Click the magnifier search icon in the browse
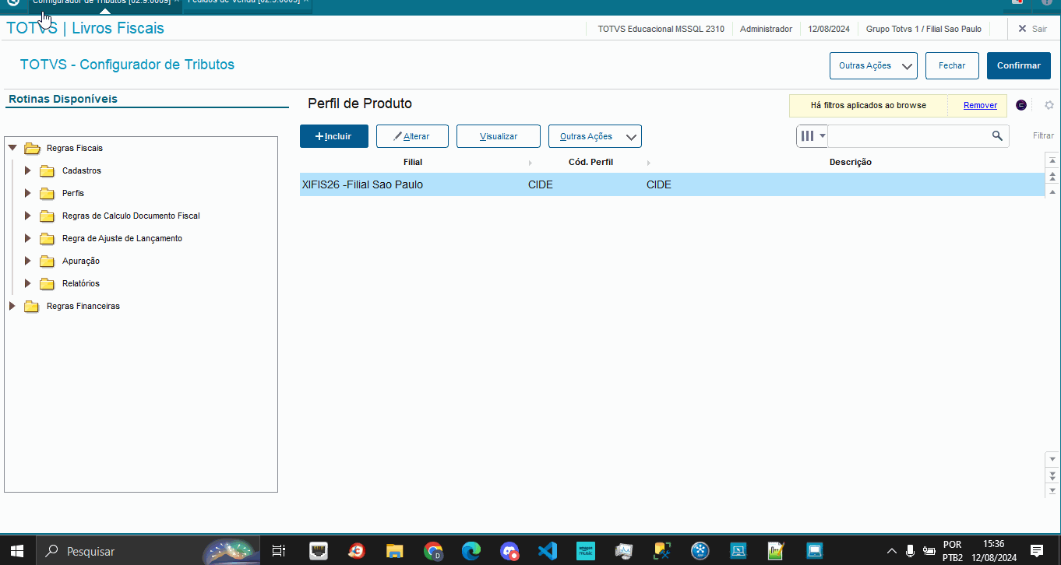This screenshot has height=565, width=1061. pyautogui.click(x=997, y=136)
